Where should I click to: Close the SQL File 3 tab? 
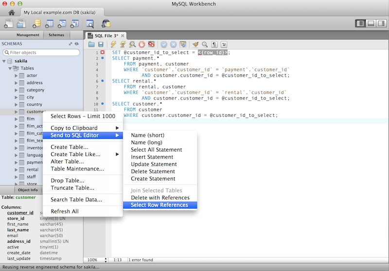click(x=123, y=36)
